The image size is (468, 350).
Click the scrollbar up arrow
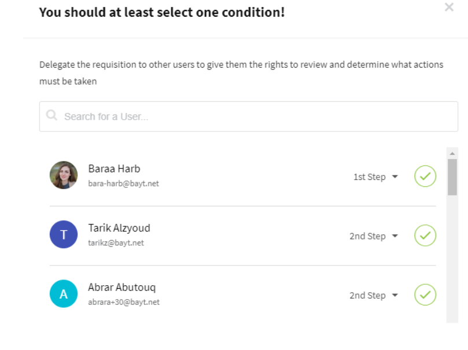point(452,153)
